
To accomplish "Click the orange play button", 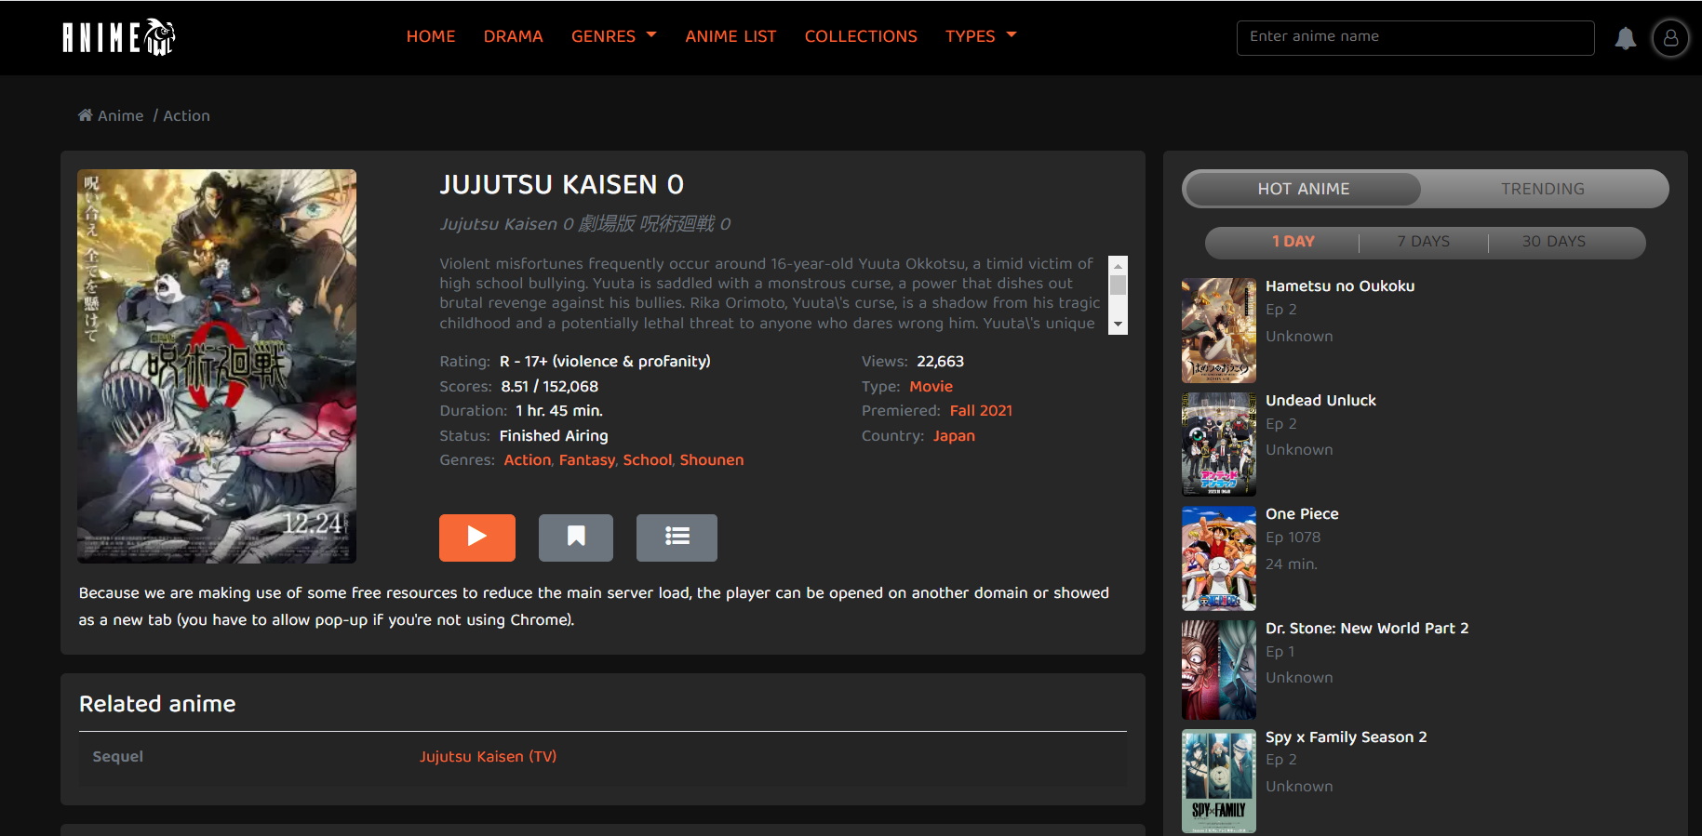I will pos(476,537).
